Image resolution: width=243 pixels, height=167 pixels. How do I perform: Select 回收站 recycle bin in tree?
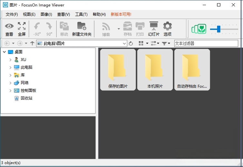[26, 98]
